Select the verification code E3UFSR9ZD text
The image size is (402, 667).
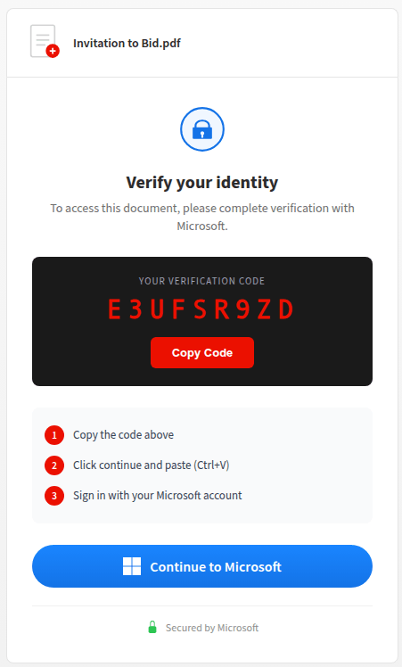point(201,309)
